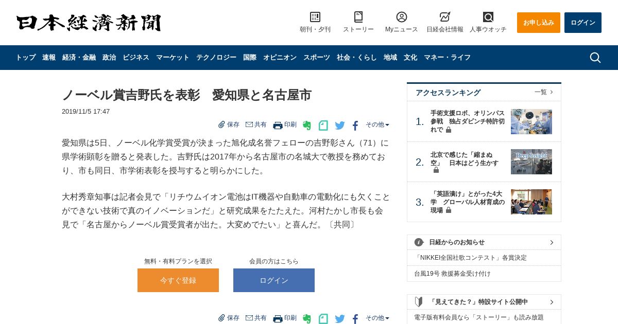Click the beginner mark icon beside 見えてきた

(x=419, y=302)
